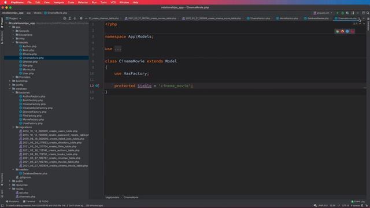Open the Tools menu
The image size is (370, 208).
(103, 2)
